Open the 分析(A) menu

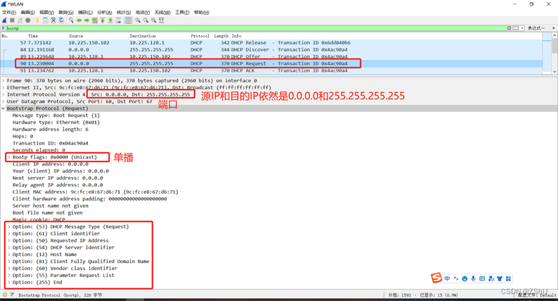tap(104, 13)
